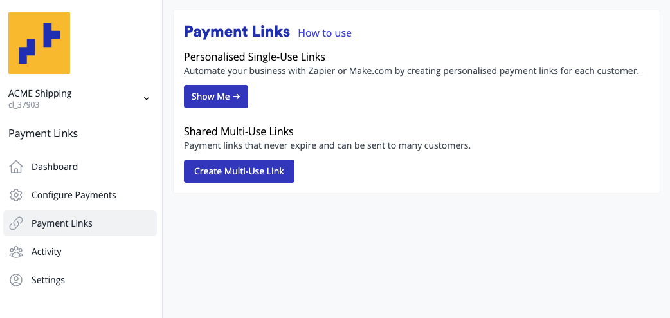
Task: Click the Settings user-circle icon
Action: click(x=17, y=280)
